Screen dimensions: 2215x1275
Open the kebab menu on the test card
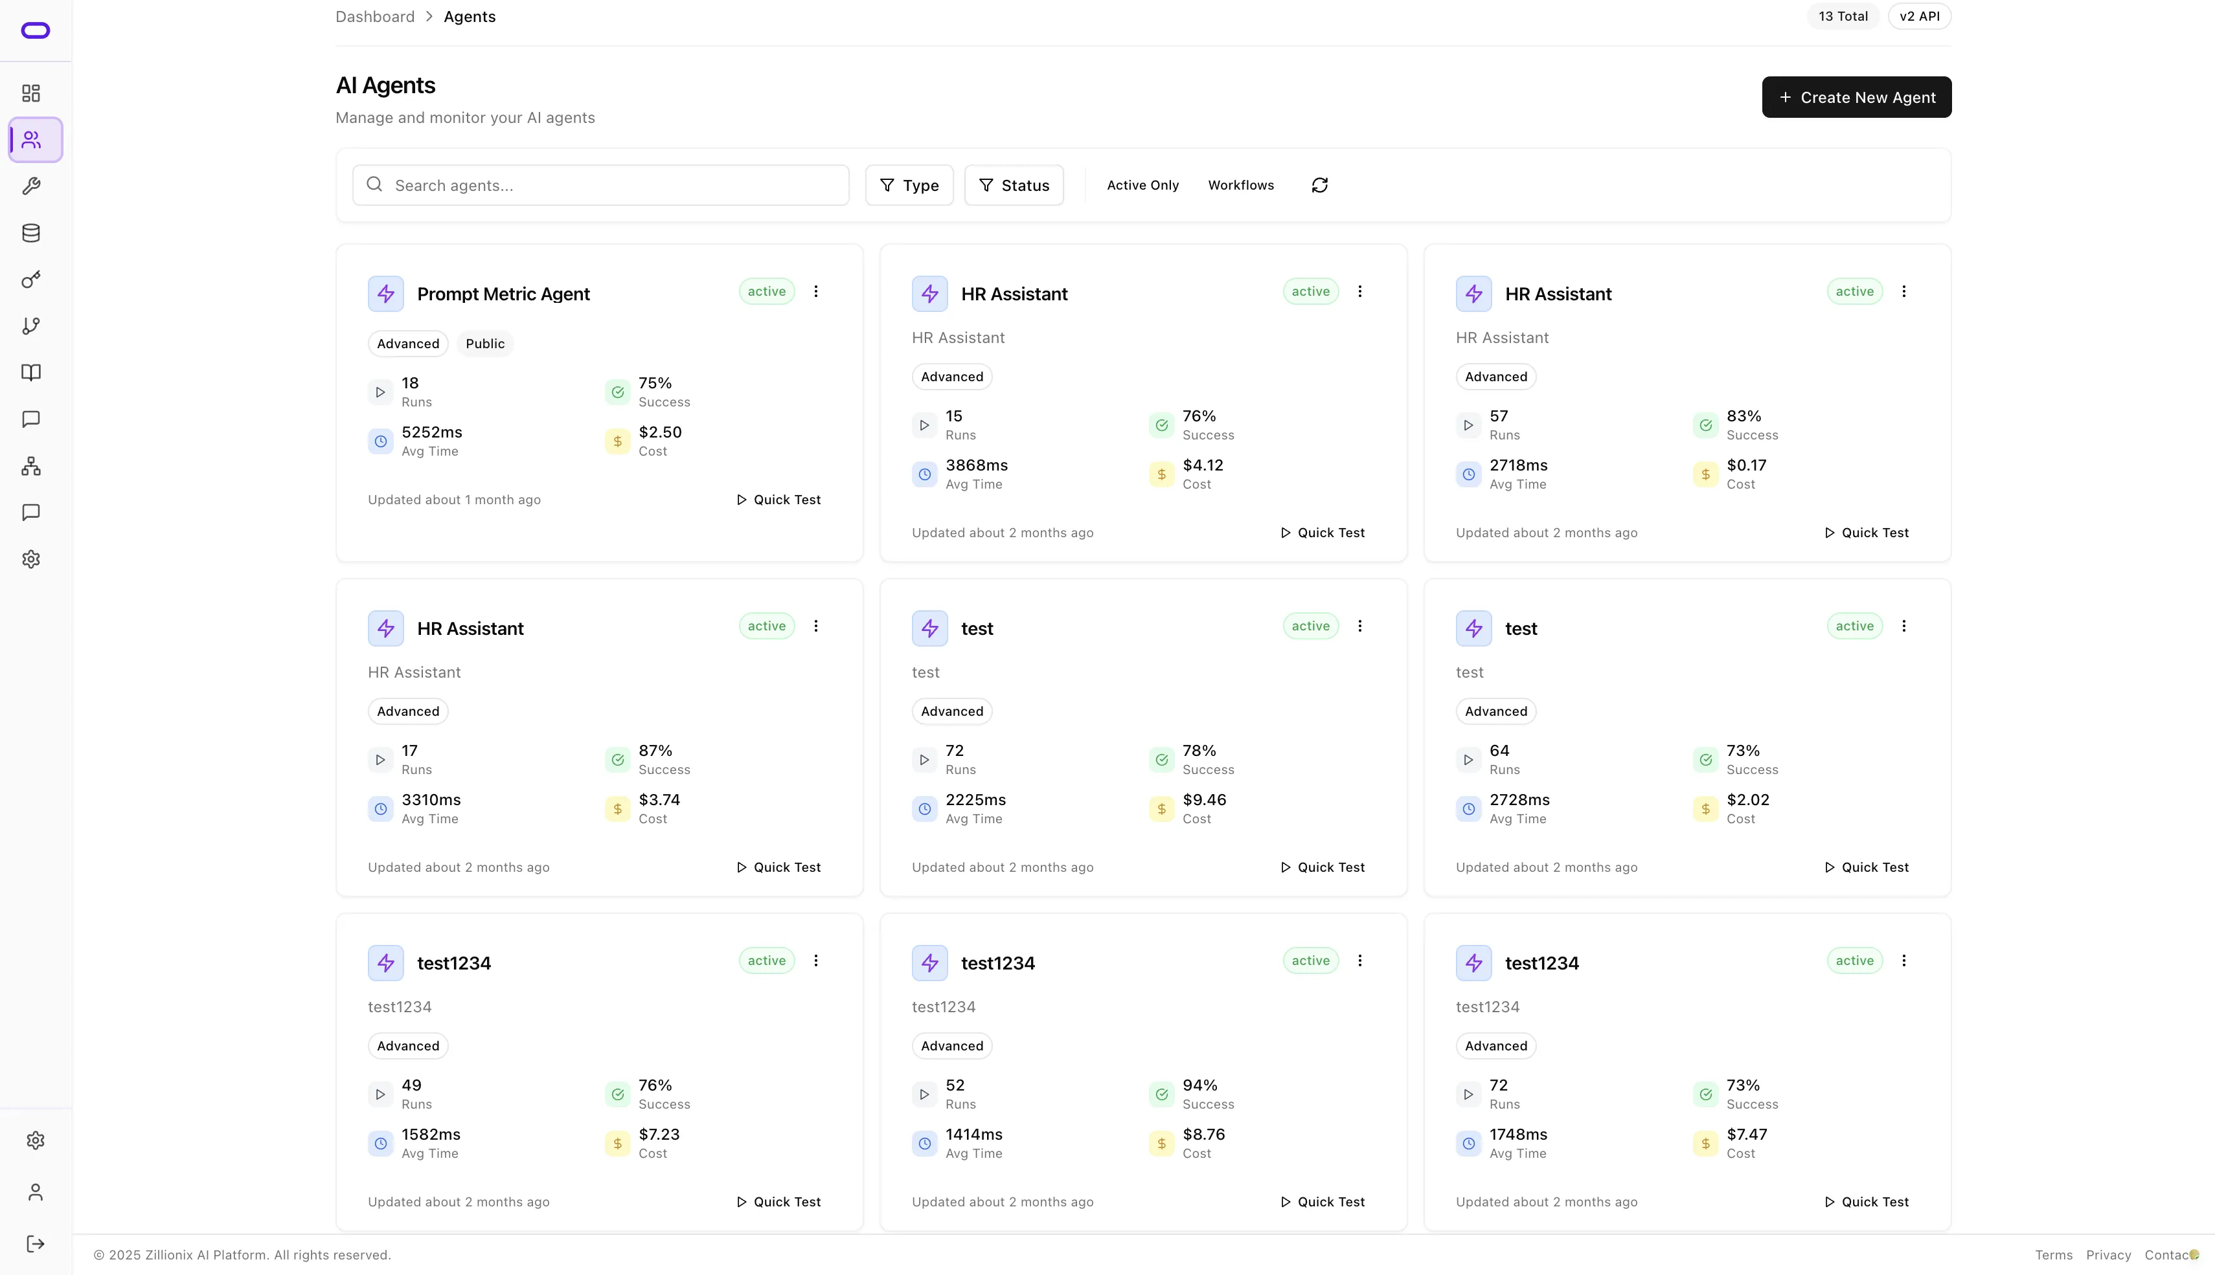(x=1360, y=626)
